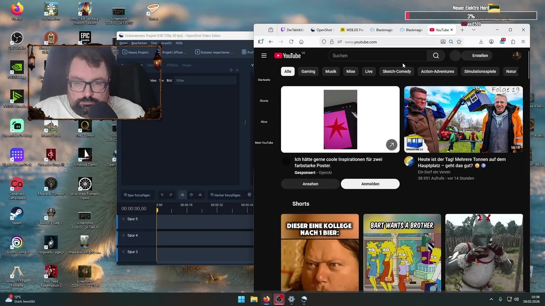
Task: Click the Firefox View icon in tab bar
Action: pyautogui.click(x=271, y=30)
